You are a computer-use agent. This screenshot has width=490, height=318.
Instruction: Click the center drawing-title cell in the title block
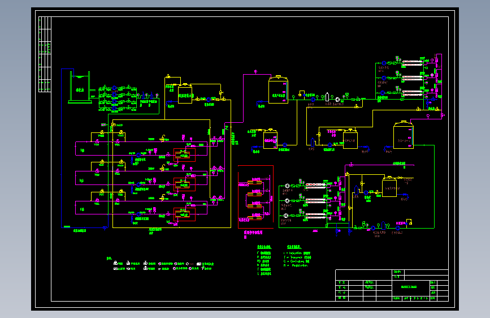pyautogui.click(x=411, y=287)
